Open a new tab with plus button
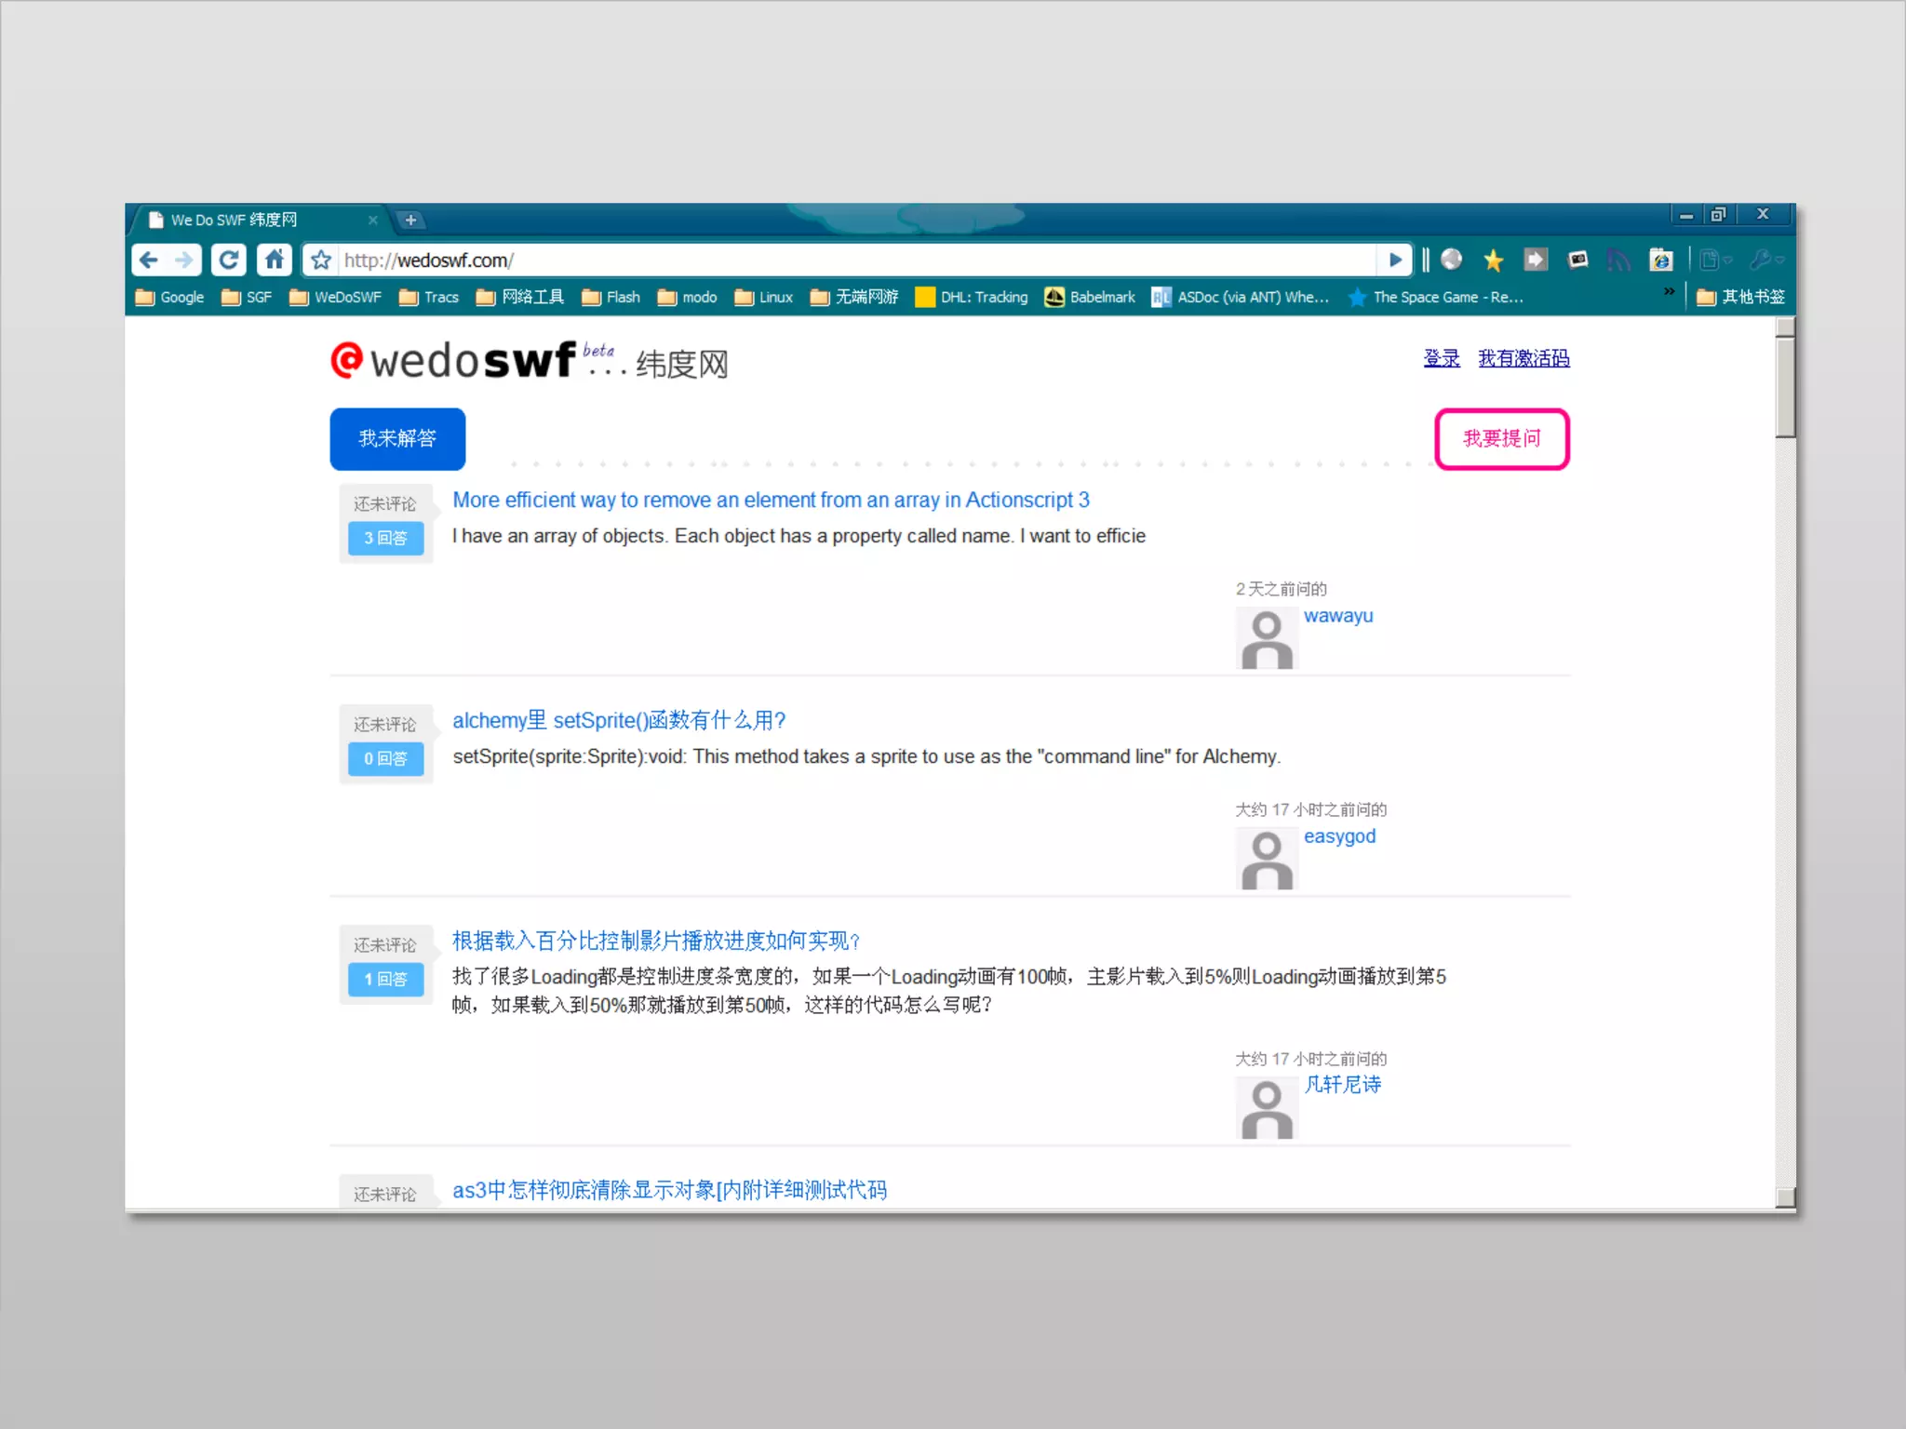This screenshot has width=1906, height=1429. point(410,220)
